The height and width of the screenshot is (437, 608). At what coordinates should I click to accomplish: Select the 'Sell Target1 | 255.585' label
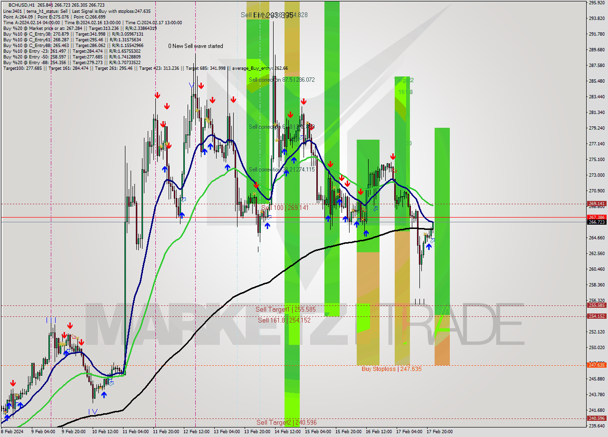pos(285,309)
